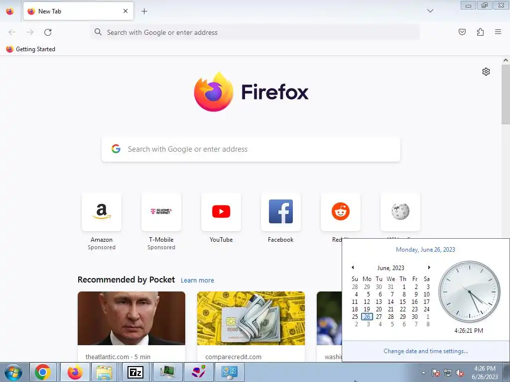
Task: Open Getting Started bookmark
Action: tap(31, 49)
